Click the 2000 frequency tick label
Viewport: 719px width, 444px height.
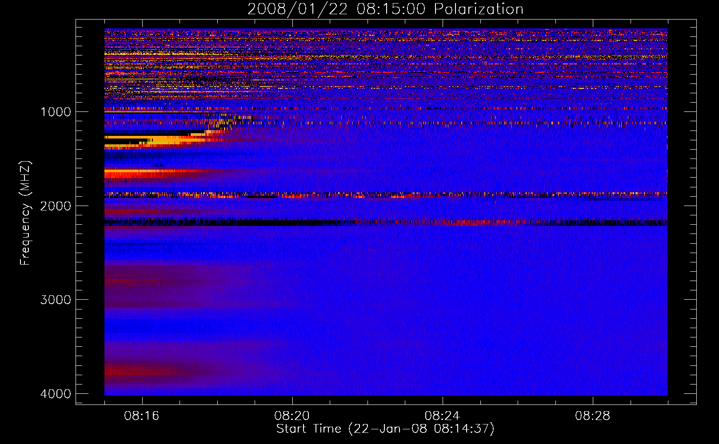[56, 206]
